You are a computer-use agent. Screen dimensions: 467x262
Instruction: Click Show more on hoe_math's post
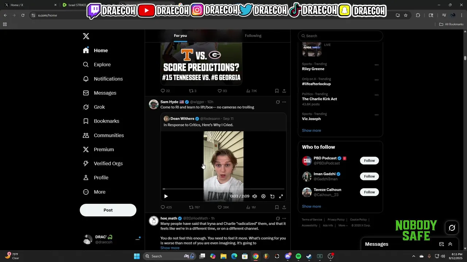point(170,248)
